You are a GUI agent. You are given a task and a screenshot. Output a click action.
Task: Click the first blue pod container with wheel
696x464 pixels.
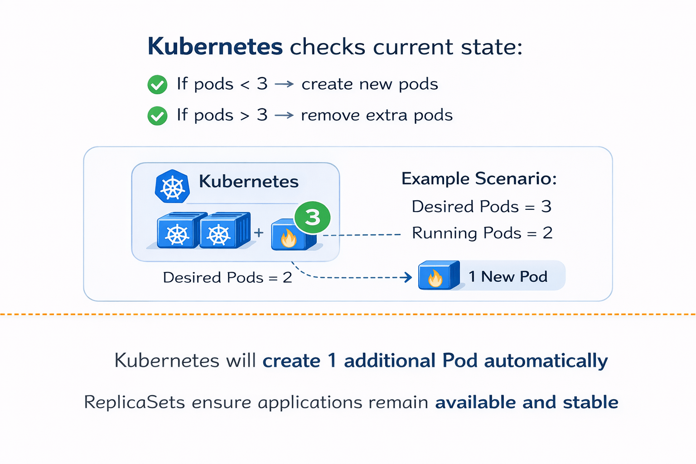[179, 231]
